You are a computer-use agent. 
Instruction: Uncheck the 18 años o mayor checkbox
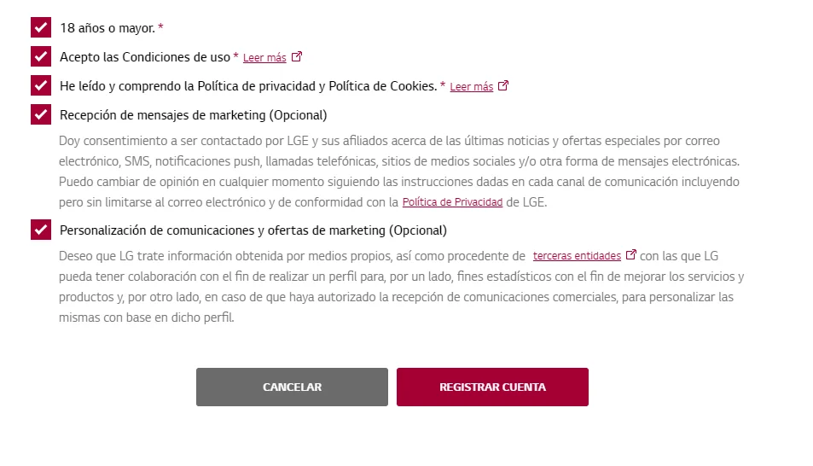click(41, 27)
